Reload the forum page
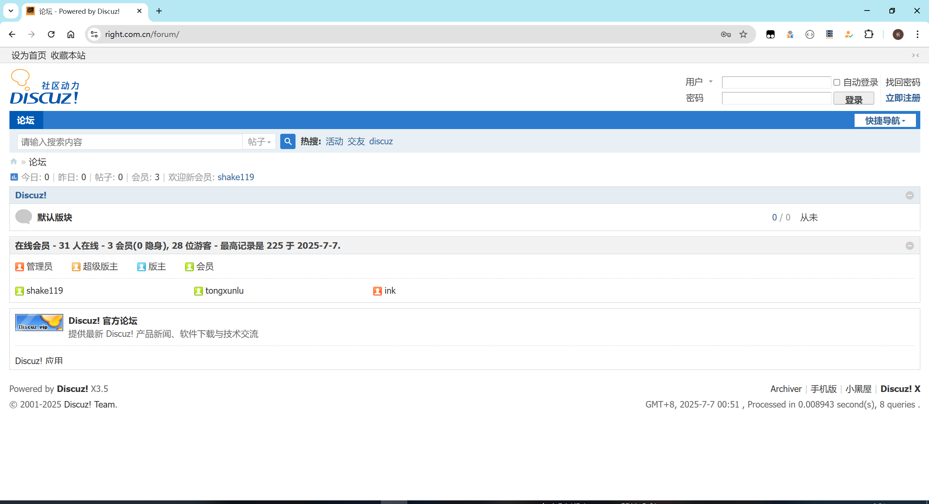Image resolution: width=929 pixels, height=504 pixels. (x=51, y=34)
